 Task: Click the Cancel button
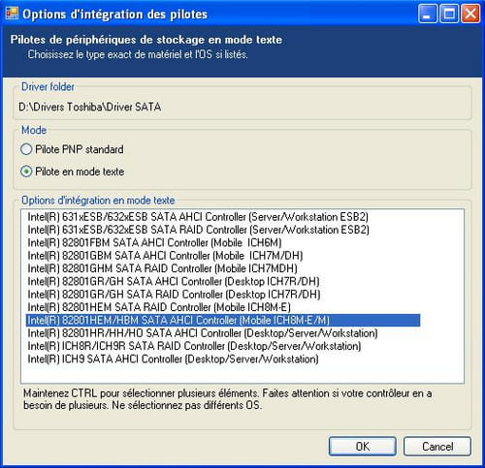(437, 447)
